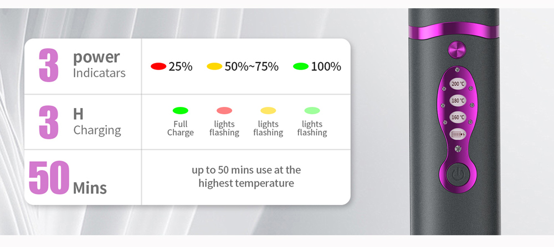The height and width of the screenshot is (247, 554).
Task: Click the pale yellow lights flashing dot
Action: point(268,111)
